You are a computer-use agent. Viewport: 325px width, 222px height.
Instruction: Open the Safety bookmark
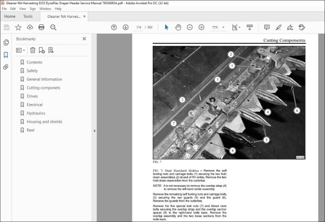pyautogui.click(x=32, y=71)
